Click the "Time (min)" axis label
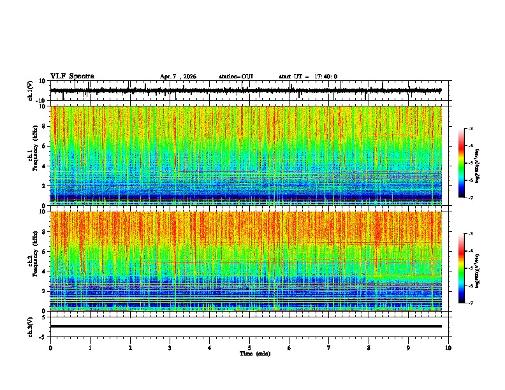The image size is (505, 390). 255,354
